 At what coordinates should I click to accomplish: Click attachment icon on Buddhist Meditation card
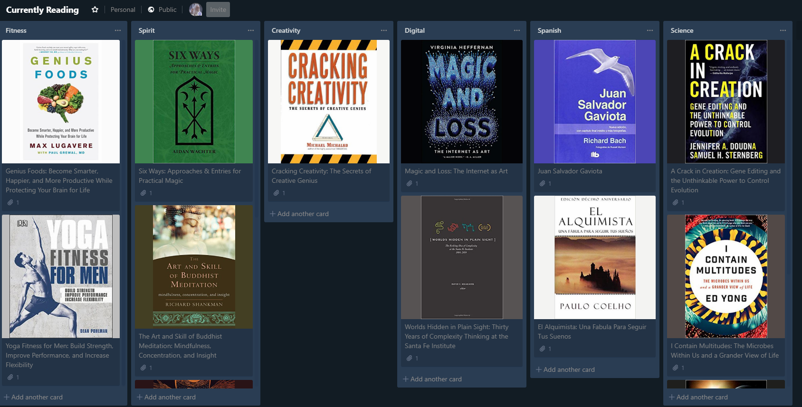coord(143,368)
